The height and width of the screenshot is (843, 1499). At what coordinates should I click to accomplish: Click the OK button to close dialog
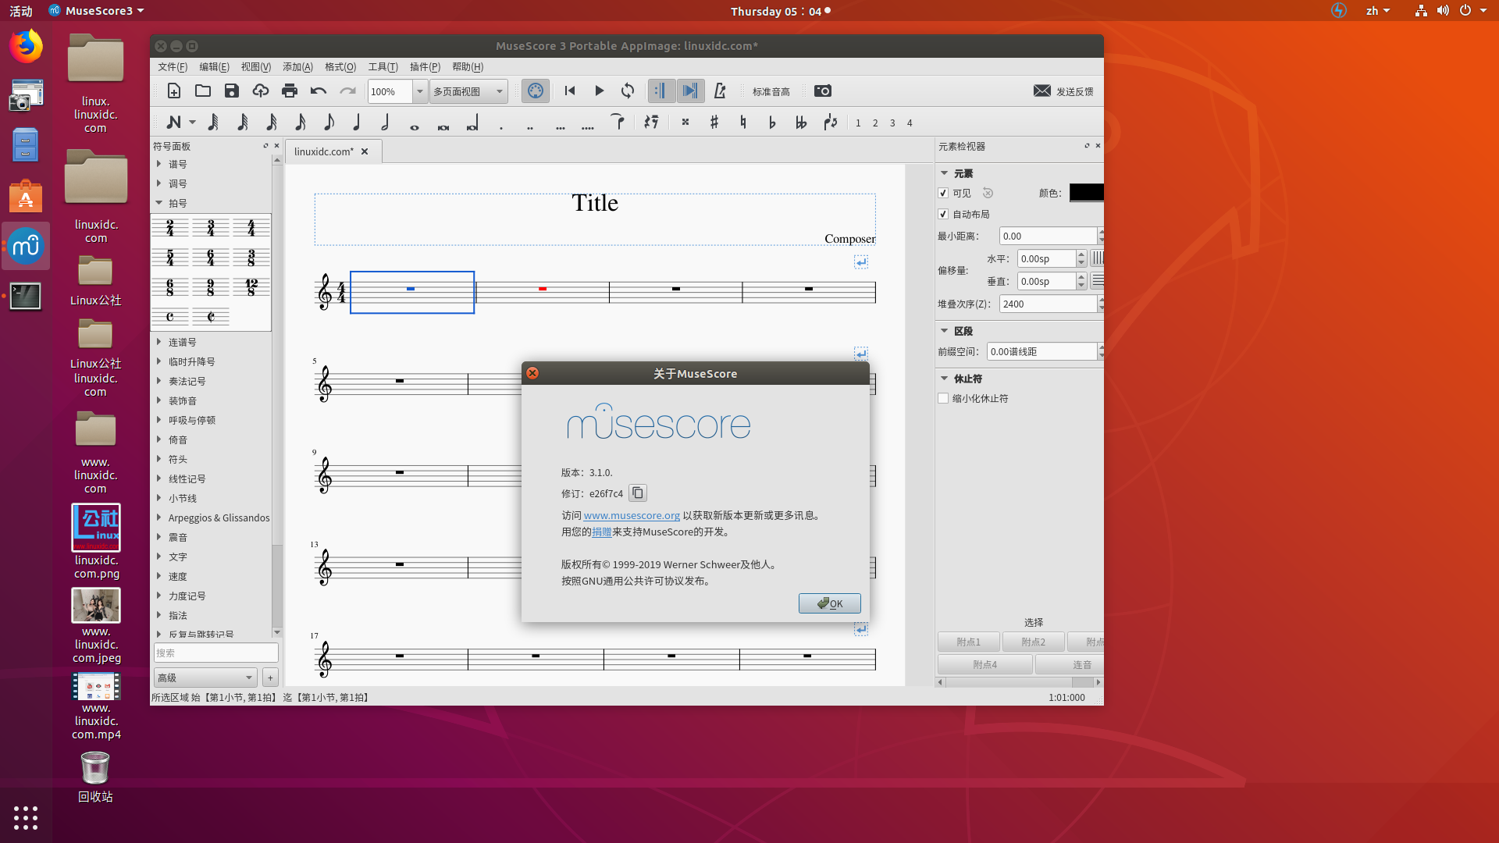[830, 603]
